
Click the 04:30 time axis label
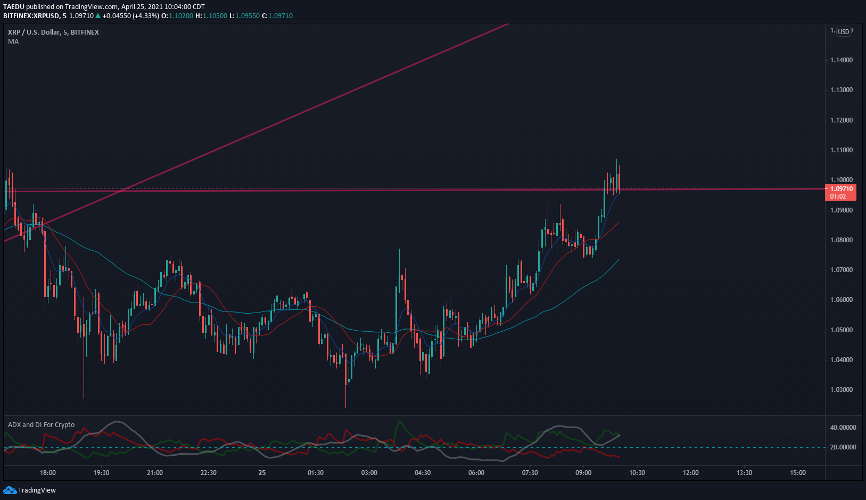pos(423,473)
